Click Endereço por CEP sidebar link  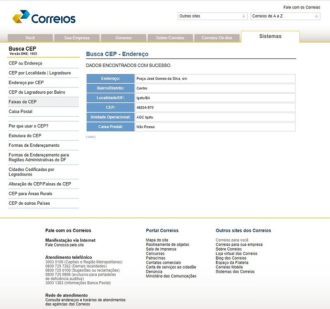26,82
